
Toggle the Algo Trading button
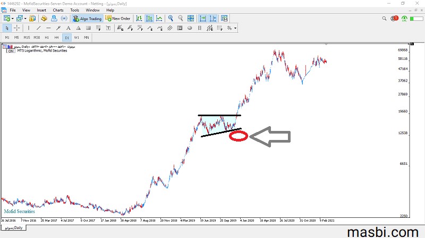point(87,19)
